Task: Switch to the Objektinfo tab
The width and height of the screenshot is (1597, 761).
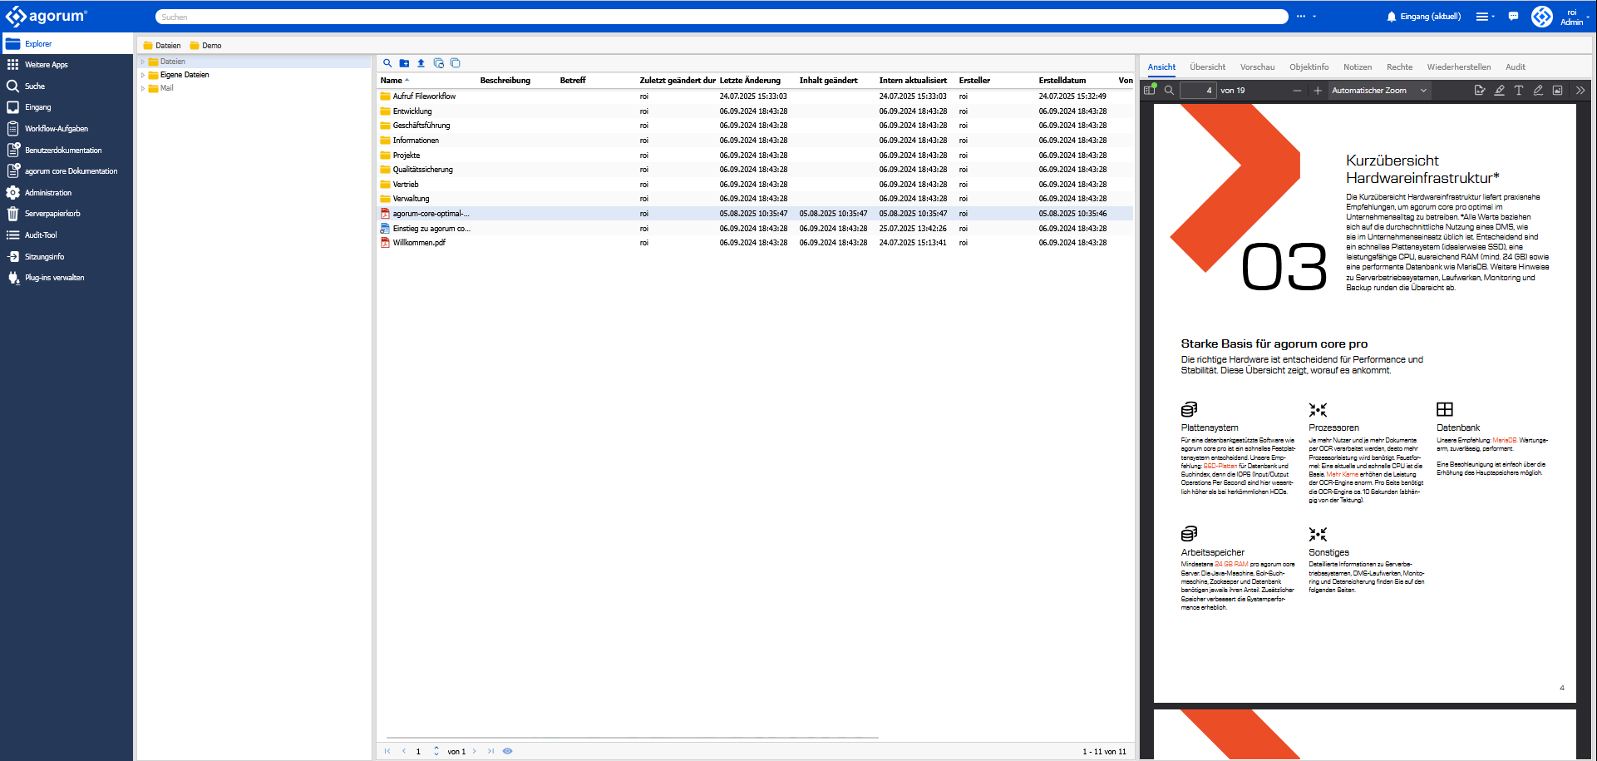Action: tap(1309, 67)
